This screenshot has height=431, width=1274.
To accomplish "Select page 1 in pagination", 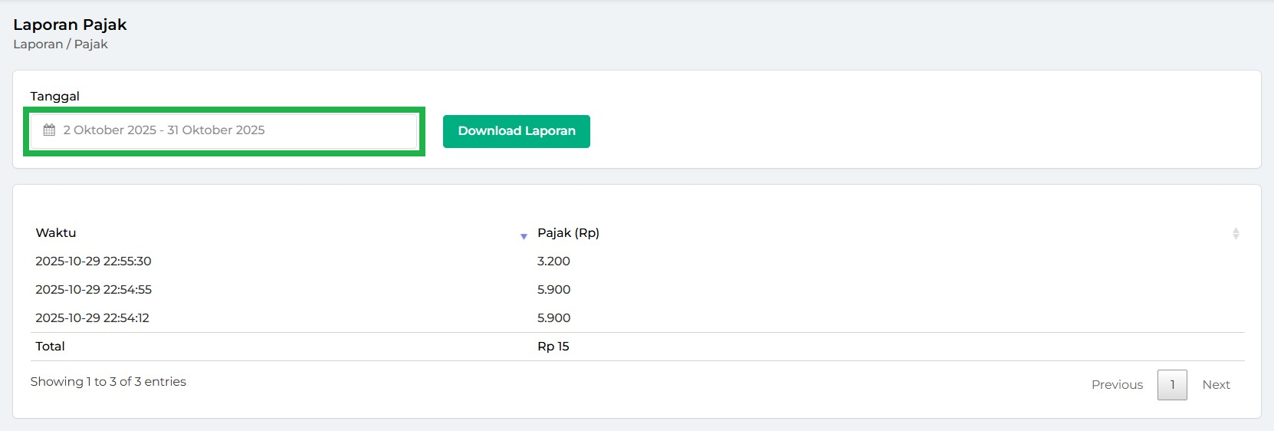I will tap(1171, 385).
